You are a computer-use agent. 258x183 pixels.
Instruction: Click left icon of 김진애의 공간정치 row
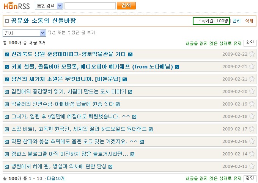7,92
